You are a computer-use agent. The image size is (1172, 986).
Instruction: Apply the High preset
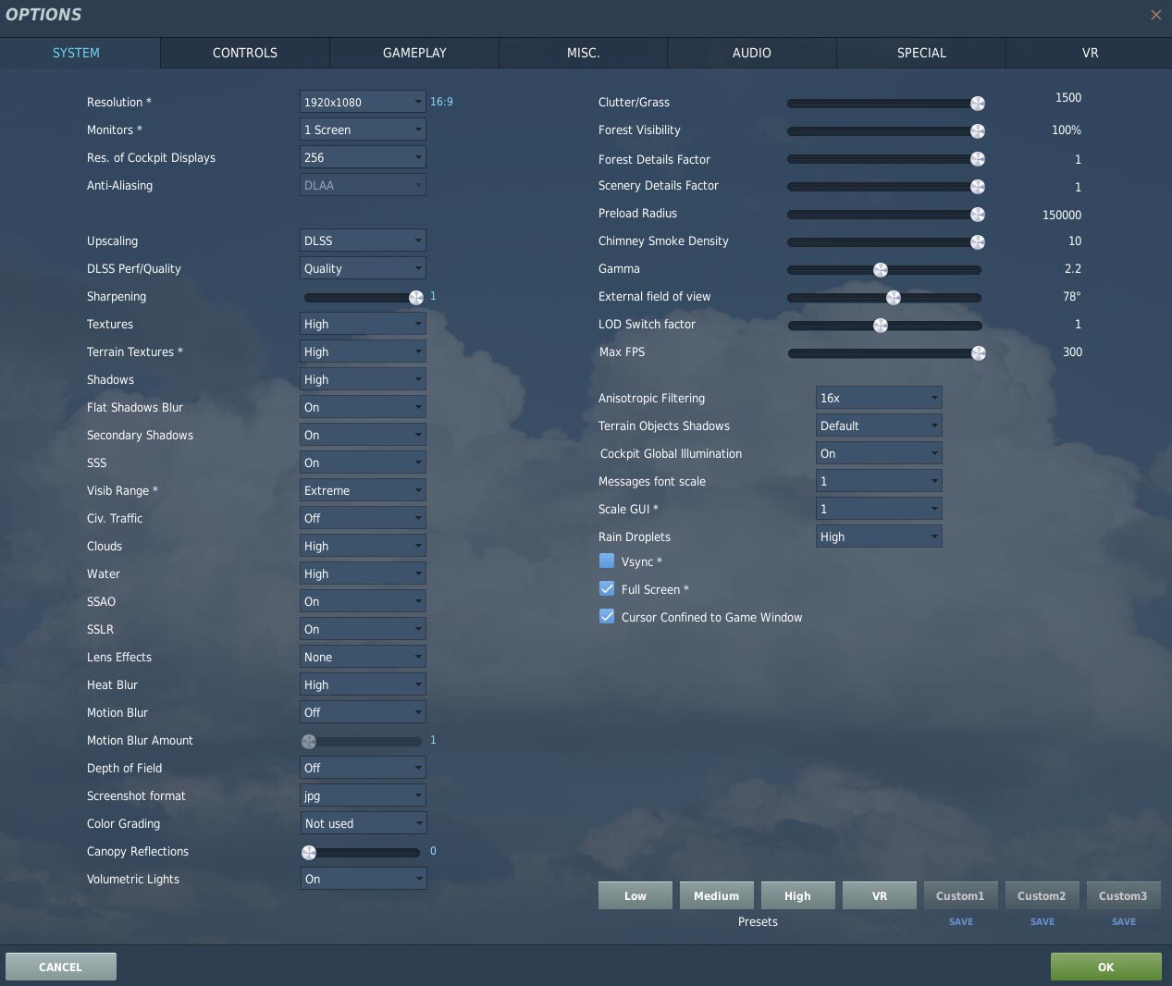point(797,895)
